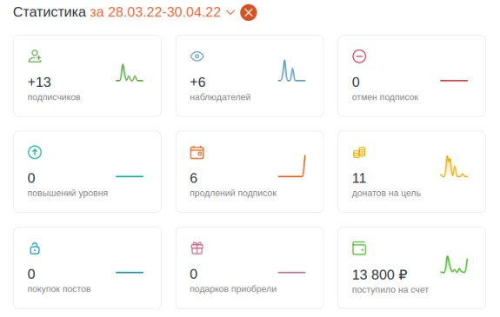Screen dimensions: 500x317
Task: Click the red minus cancellations icon
Action: 359,56
